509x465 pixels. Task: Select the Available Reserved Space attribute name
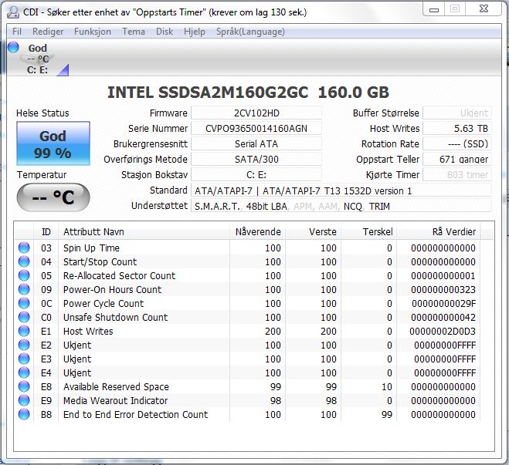(116, 387)
